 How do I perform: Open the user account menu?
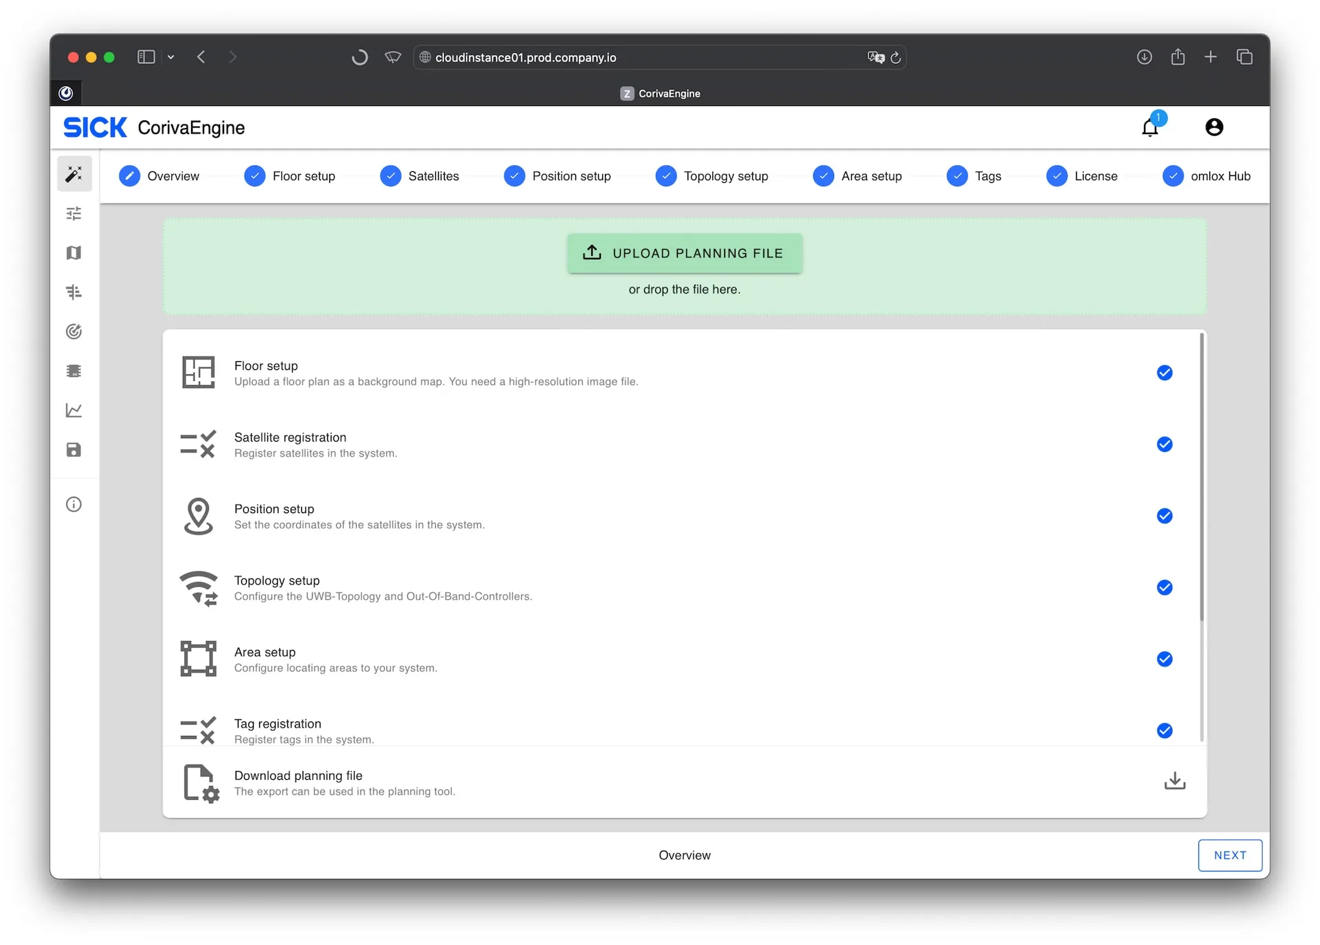pos(1213,127)
